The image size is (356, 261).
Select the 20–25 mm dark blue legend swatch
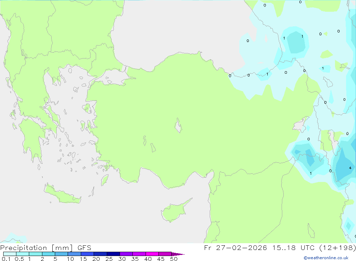tap(100, 254)
